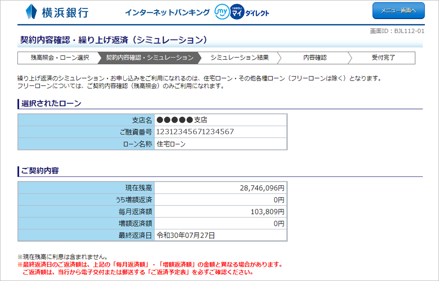
Task: Click the インターネットバンキング header text
Action: click(167, 12)
